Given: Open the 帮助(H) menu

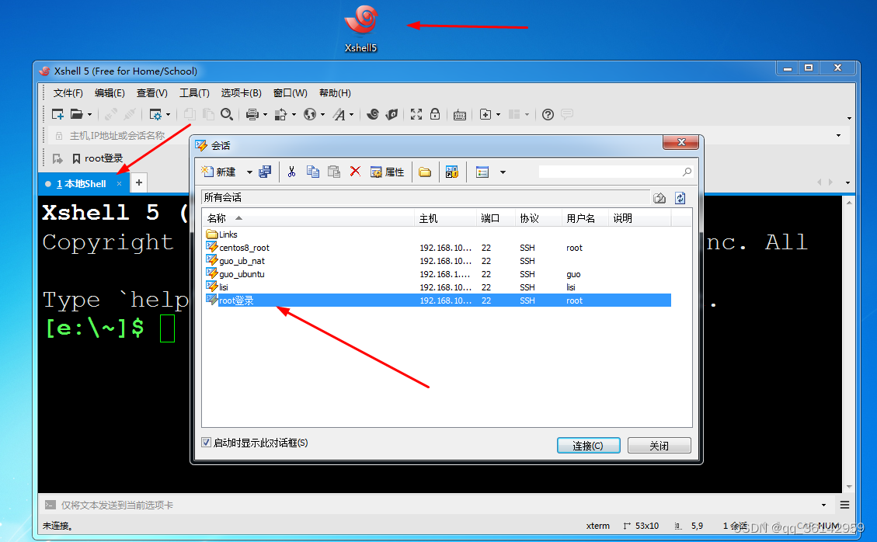Looking at the screenshot, I should coord(335,93).
